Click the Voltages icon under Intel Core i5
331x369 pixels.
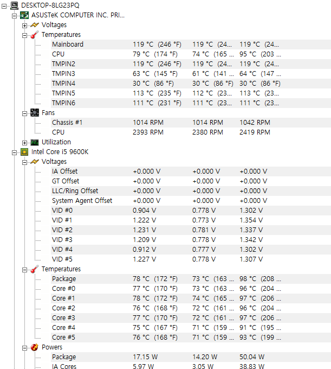[x=35, y=162]
